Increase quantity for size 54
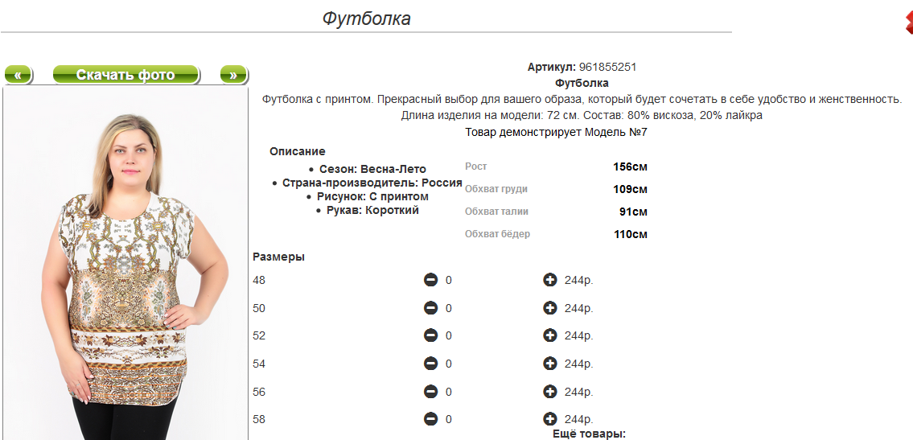The width and height of the screenshot is (913, 440). [x=549, y=364]
